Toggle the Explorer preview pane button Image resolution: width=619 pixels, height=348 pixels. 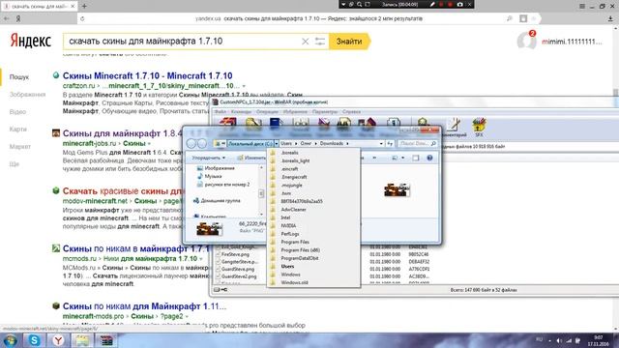tap(416, 158)
